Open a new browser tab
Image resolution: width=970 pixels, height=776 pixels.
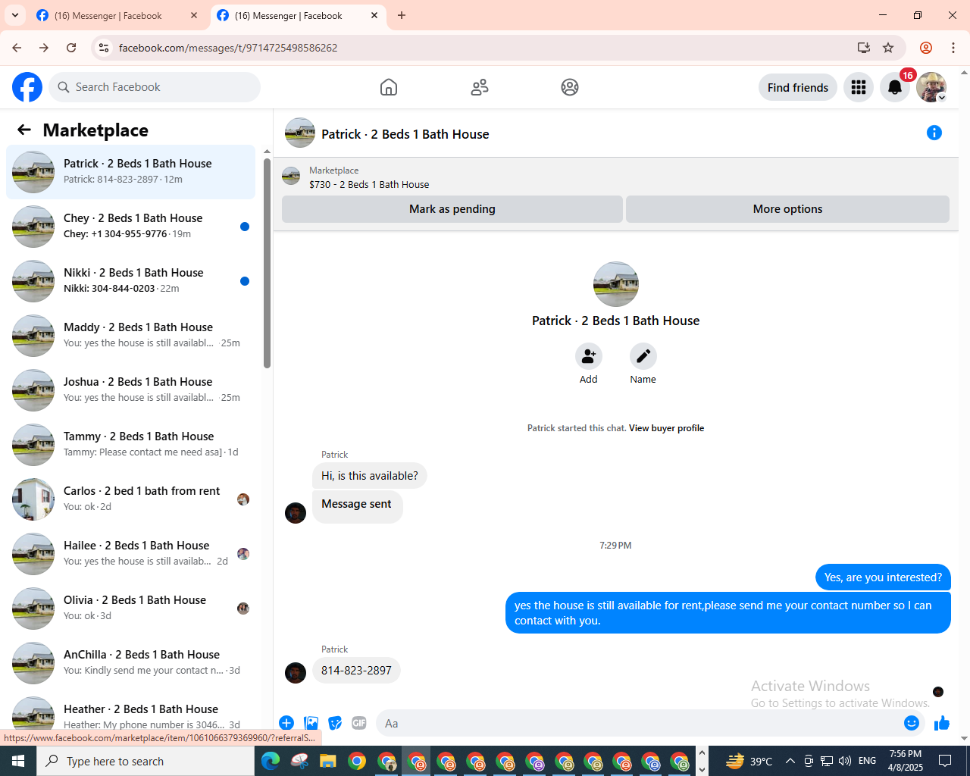pos(402,15)
